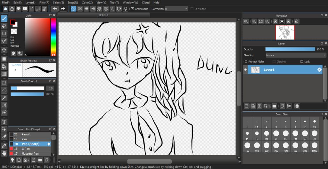Screen dimensions: 328x169
Task: Undock the Brush Size panel
Action: click(322, 114)
